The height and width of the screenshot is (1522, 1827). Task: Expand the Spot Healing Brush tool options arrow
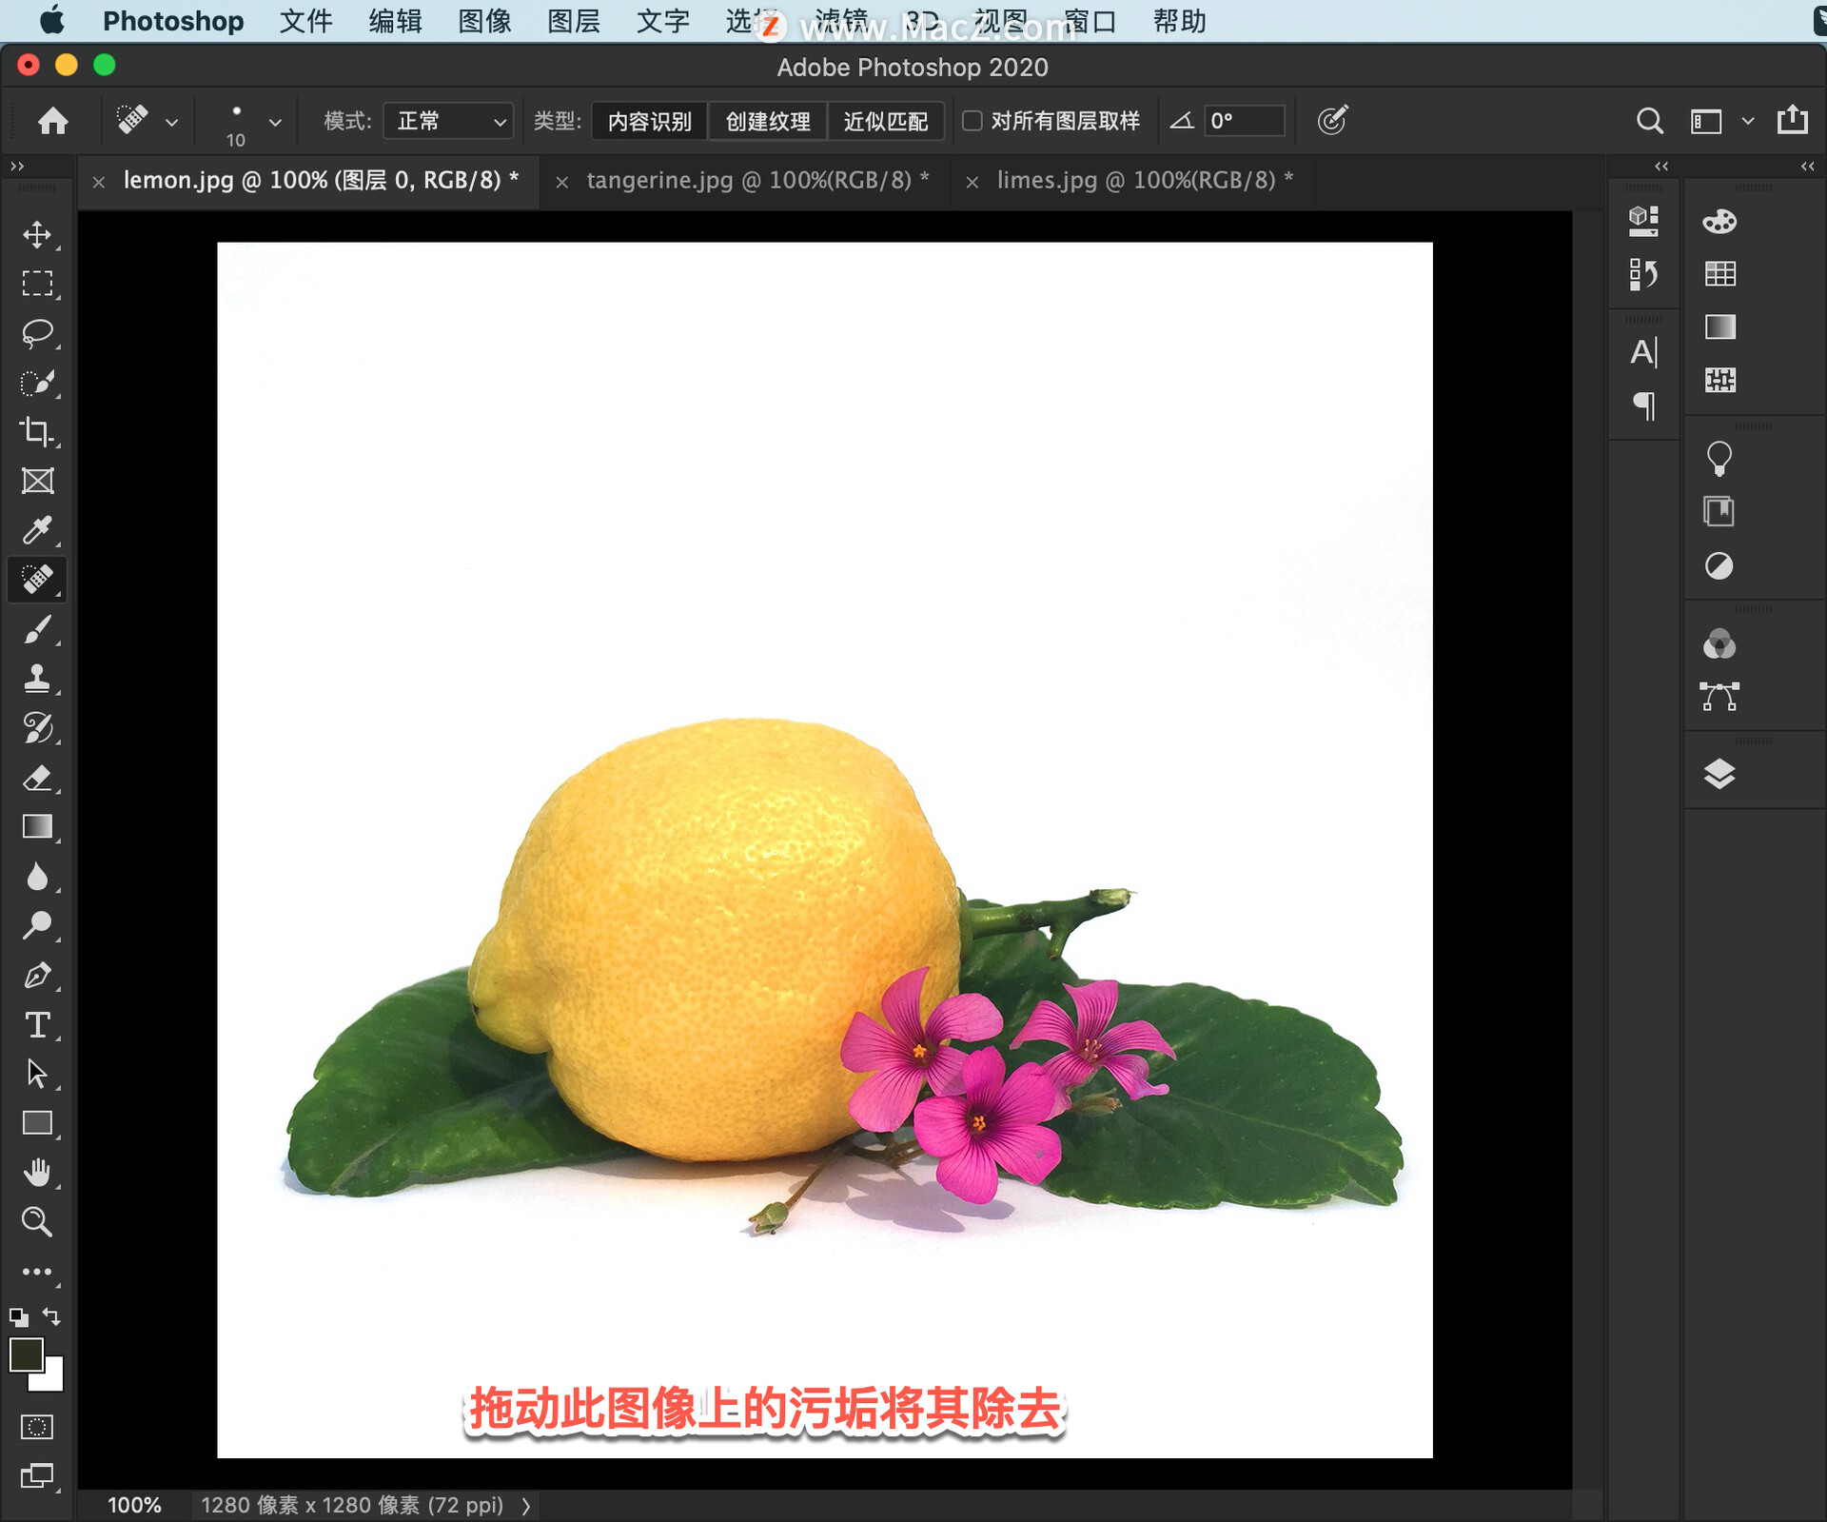click(172, 121)
